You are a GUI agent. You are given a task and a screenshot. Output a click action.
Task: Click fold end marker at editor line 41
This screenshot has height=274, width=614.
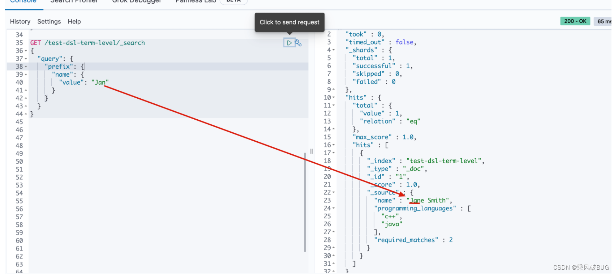point(26,90)
